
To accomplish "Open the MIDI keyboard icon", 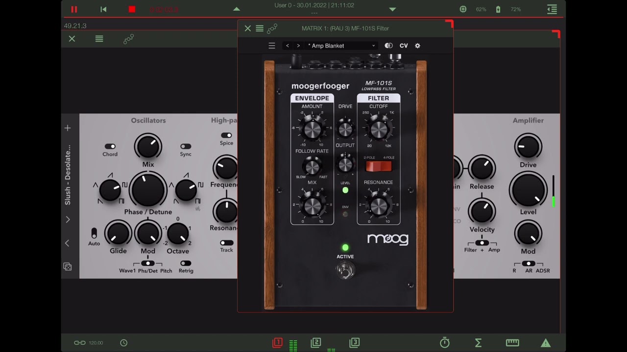I will click(x=512, y=343).
